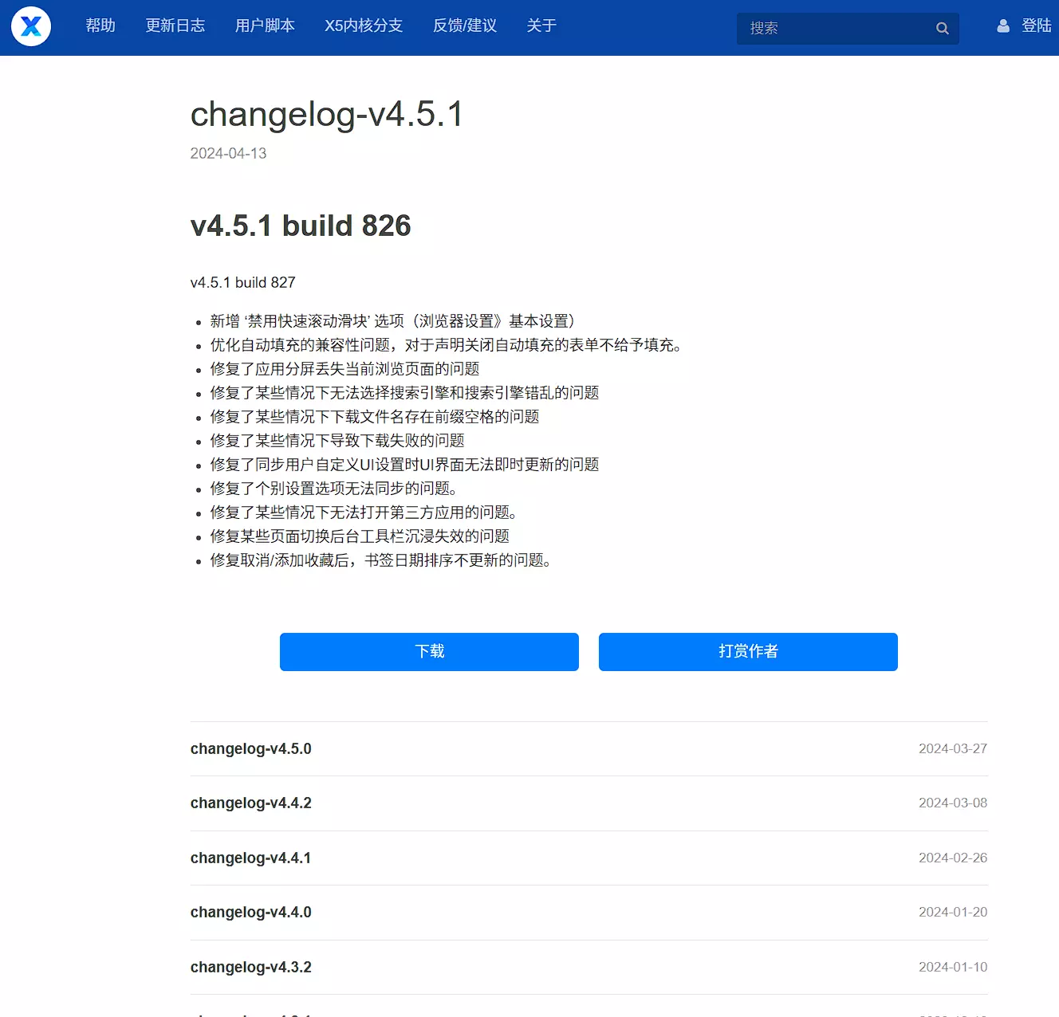Click the search magnifier icon
The image size is (1059, 1017).
(942, 29)
